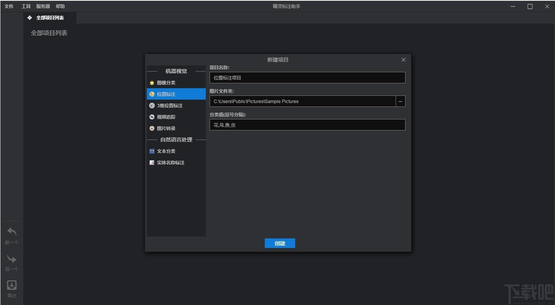Close the 新建项目 dialog
Viewport: 555px width, 305px height.
[x=404, y=60]
